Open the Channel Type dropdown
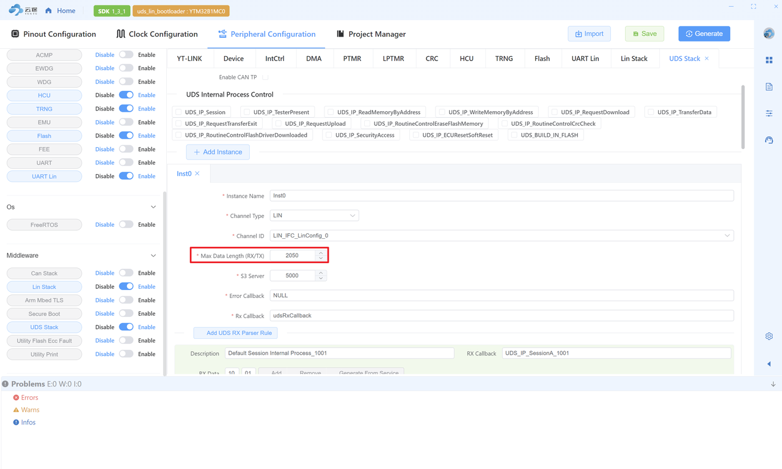 click(314, 216)
